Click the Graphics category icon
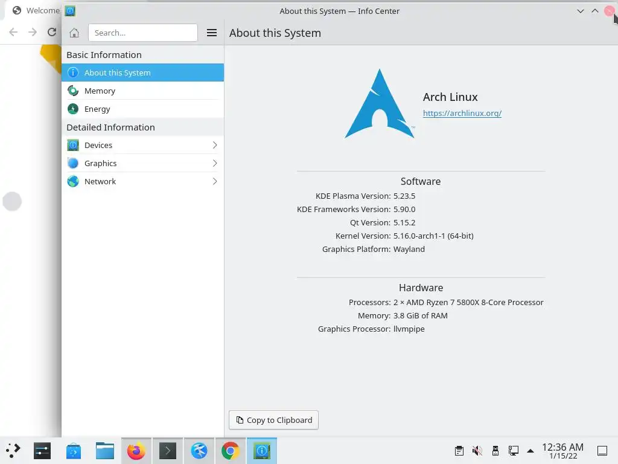Image resolution: width=618 pixels, height=464 pixels. [73, 163]
